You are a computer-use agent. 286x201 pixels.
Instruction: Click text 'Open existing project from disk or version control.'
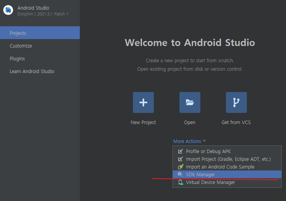tap(190, 69)
